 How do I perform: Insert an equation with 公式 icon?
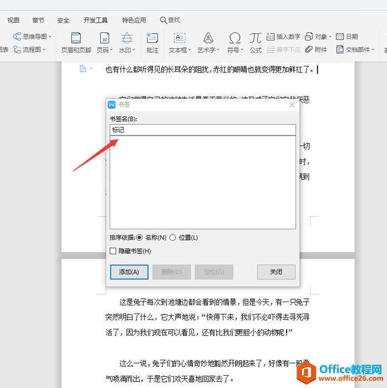[256, 38]
